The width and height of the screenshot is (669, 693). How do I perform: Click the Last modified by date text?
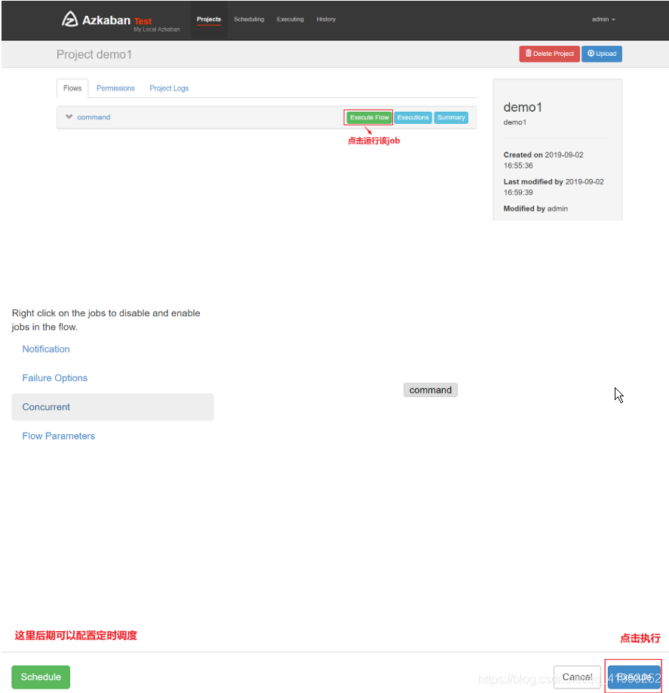(x=554, y=187)
